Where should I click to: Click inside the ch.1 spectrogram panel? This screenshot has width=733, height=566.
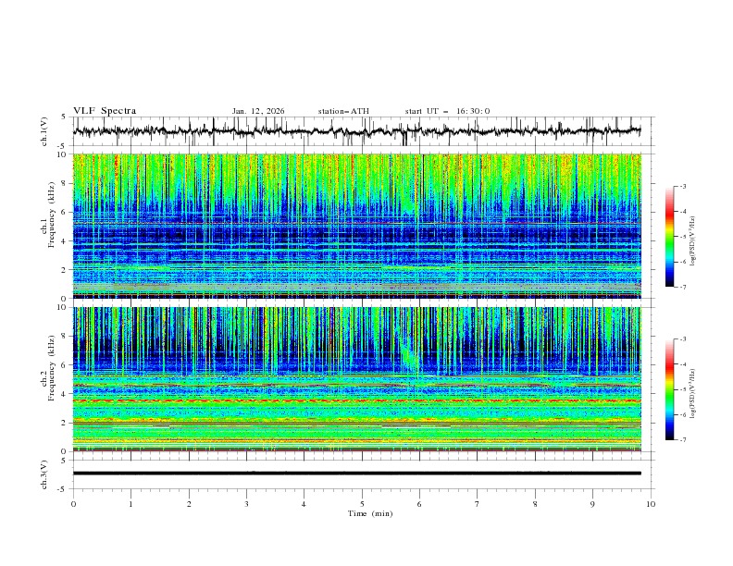click(357, 226)
